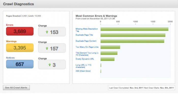The width and height of the screenshot is (178, 94).
Task: Open the Duplicate Page Title link
Action: tap(84, 35)
